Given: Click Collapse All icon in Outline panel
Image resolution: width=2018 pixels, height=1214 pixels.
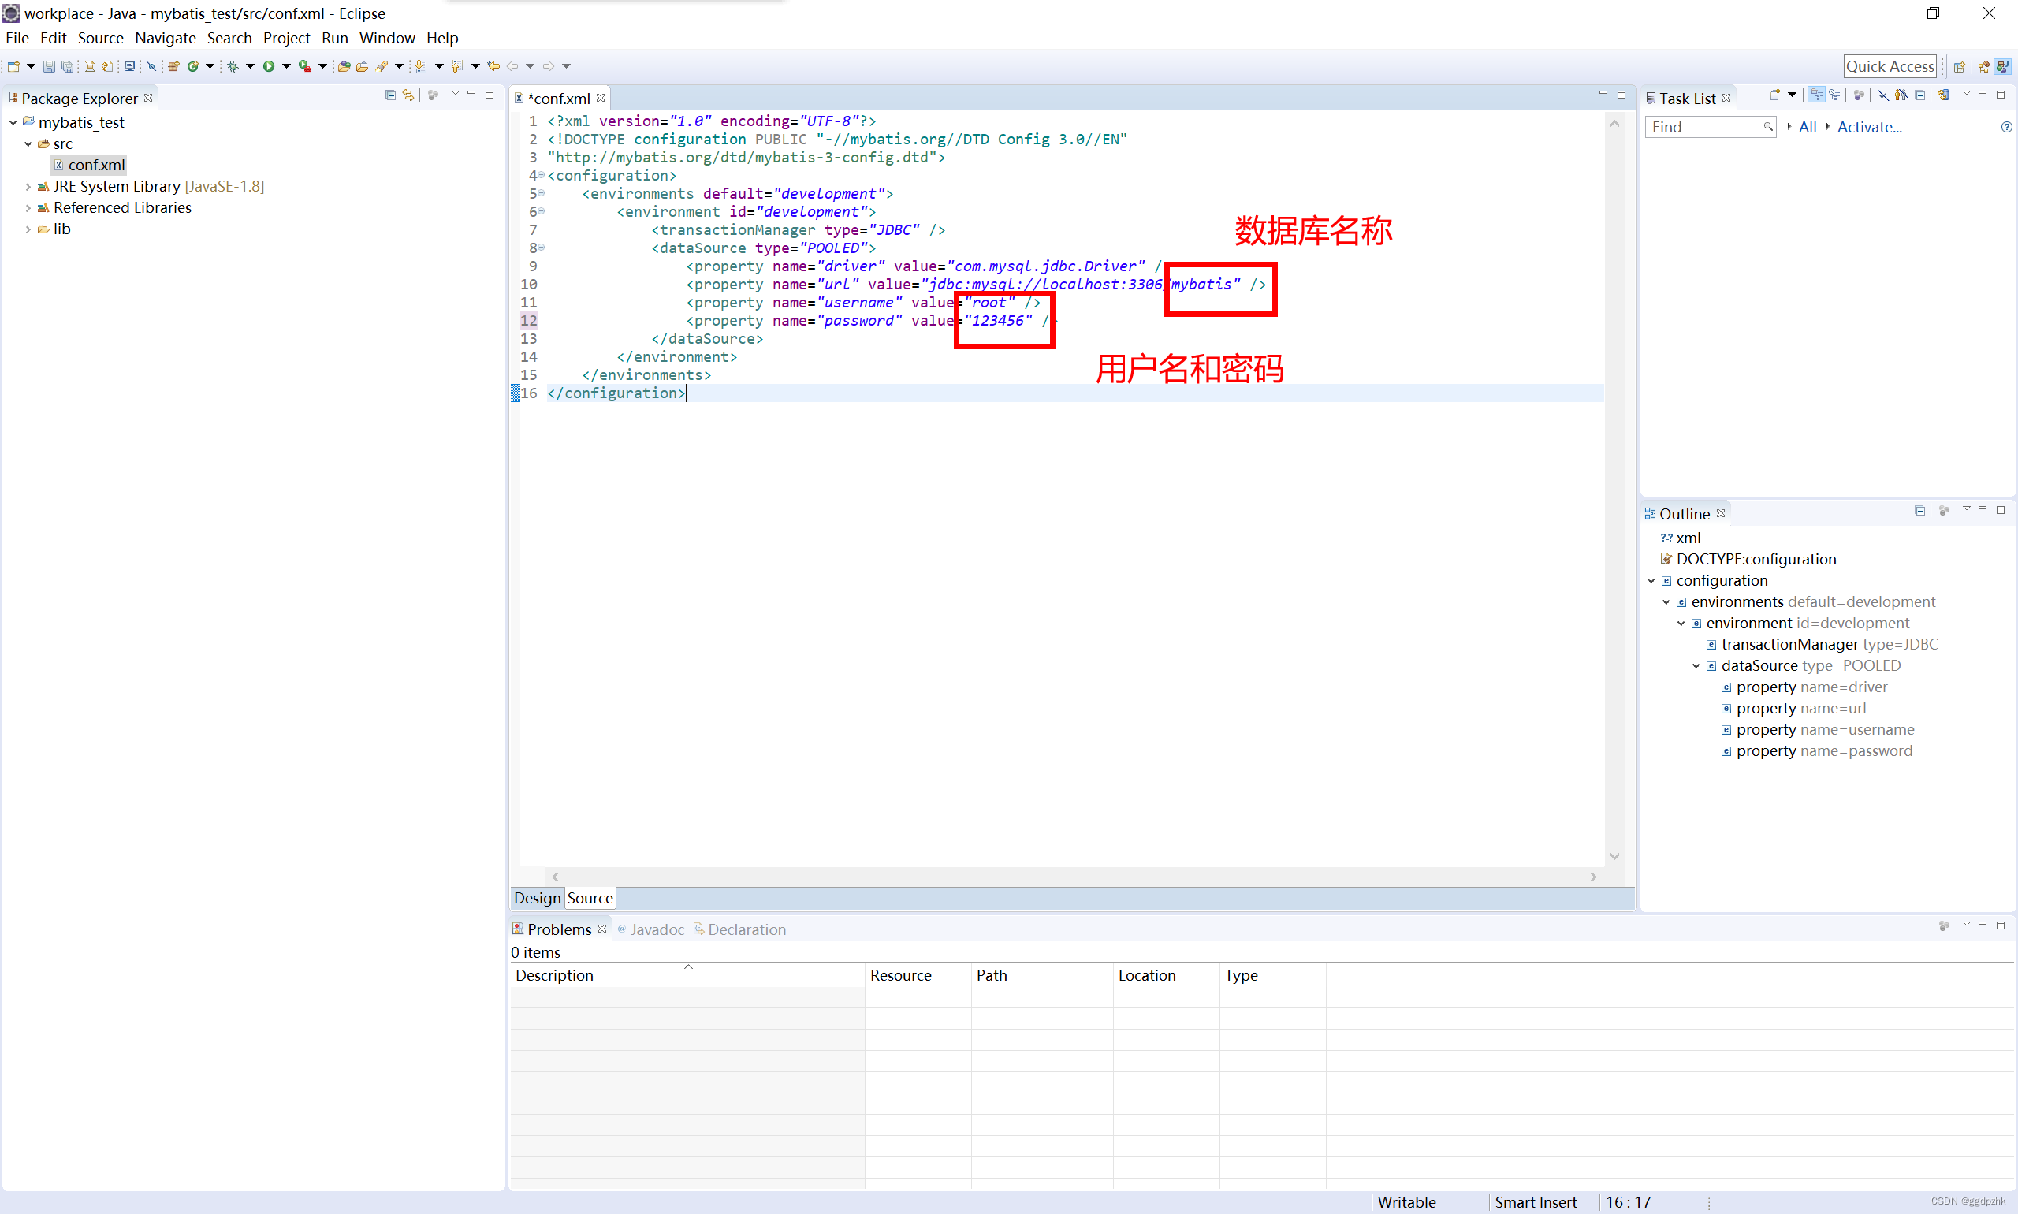Looking at the screenshot, I should (1919, 511).
